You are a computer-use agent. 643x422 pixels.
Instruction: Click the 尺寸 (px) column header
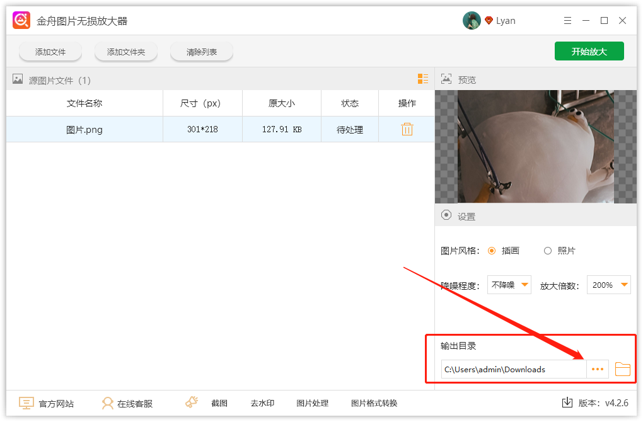[x=202, y=103]
